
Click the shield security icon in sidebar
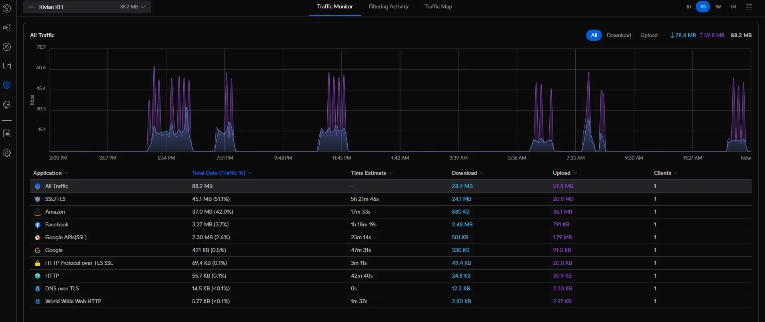coord(7,85)
